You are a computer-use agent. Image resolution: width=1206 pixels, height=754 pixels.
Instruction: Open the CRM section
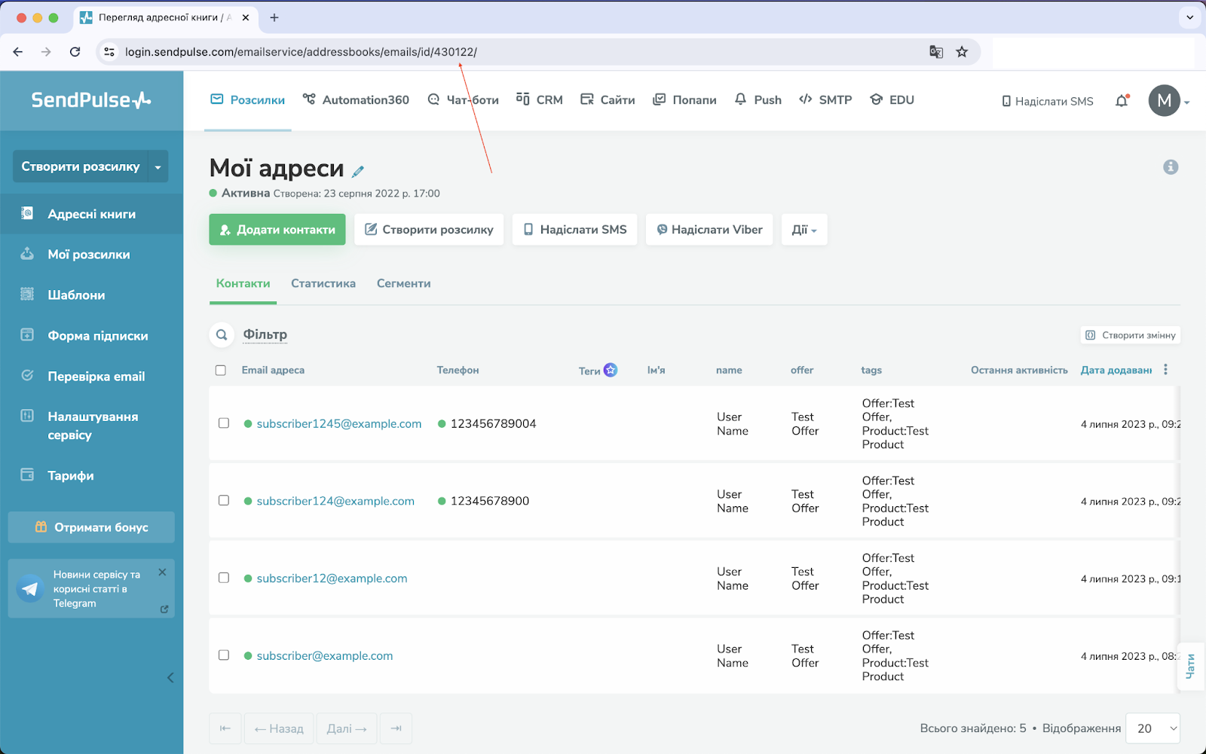(540, 100)
